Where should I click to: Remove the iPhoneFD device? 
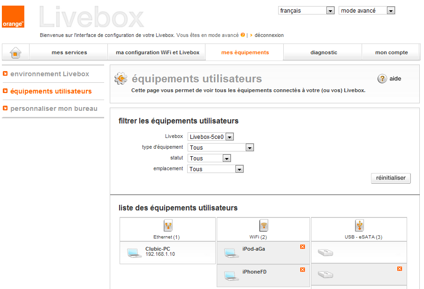[303, 269]
